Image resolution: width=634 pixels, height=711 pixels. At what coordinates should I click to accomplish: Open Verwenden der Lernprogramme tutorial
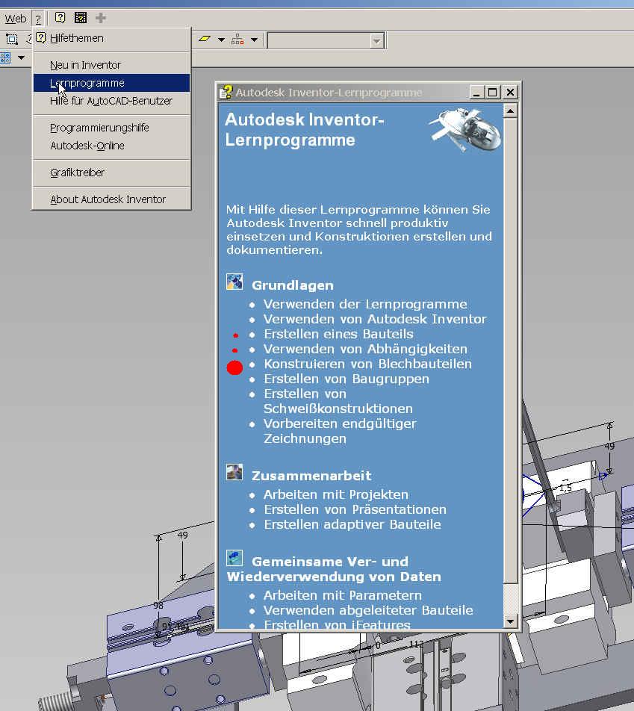365,304
